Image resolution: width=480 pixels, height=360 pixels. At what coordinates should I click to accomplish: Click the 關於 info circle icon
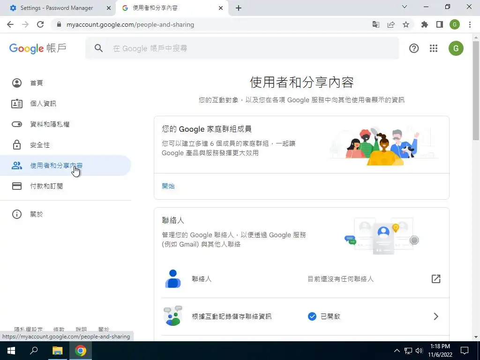(17, 214)
